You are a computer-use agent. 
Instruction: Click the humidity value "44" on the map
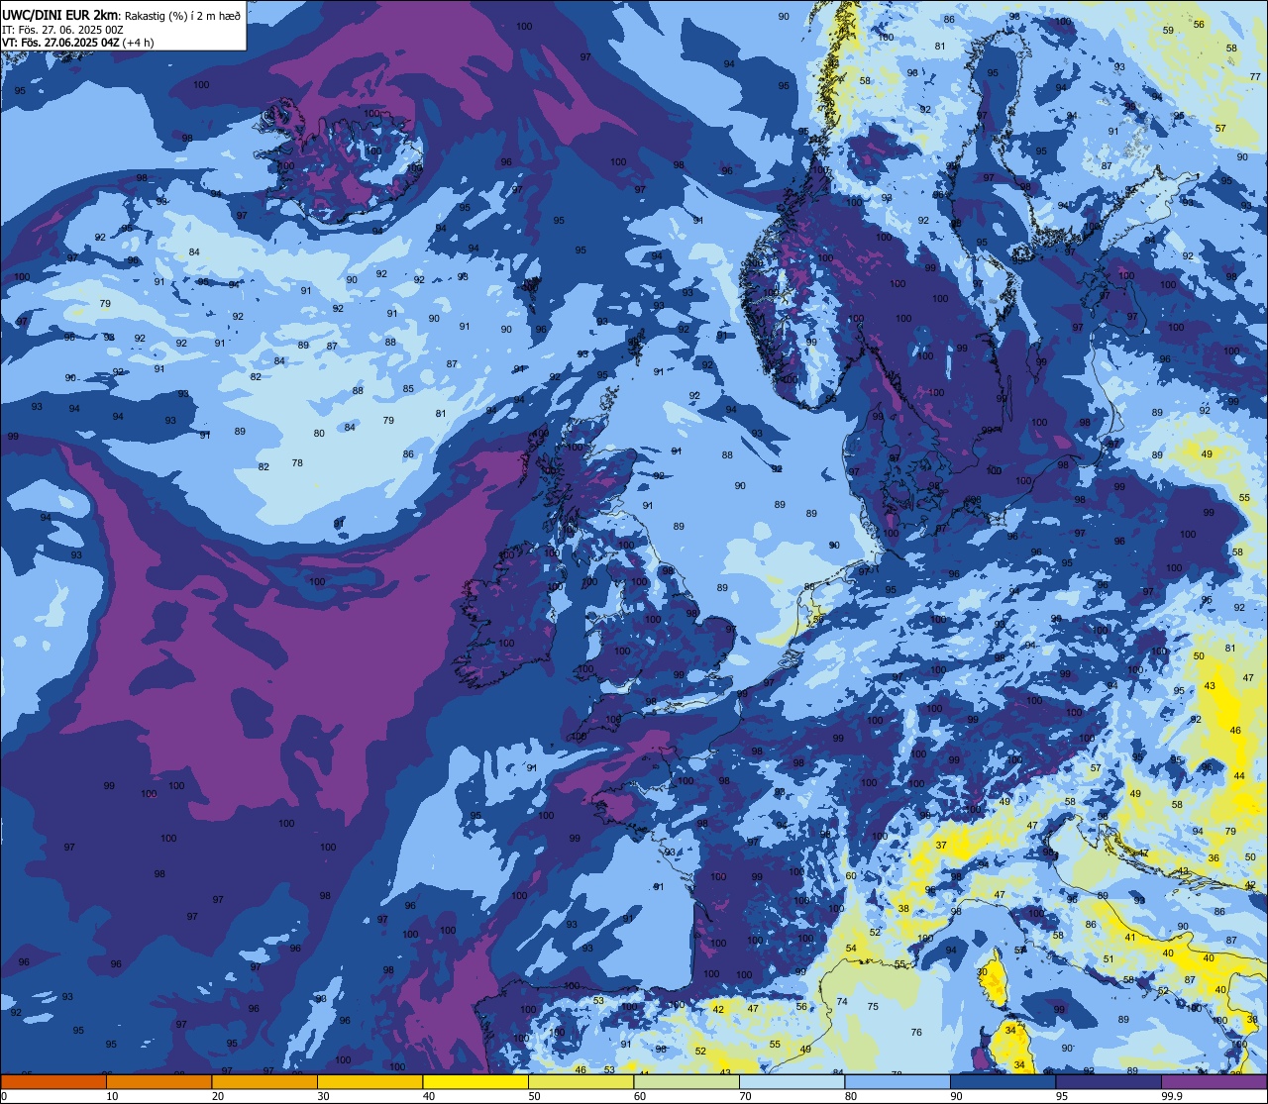1239,776
